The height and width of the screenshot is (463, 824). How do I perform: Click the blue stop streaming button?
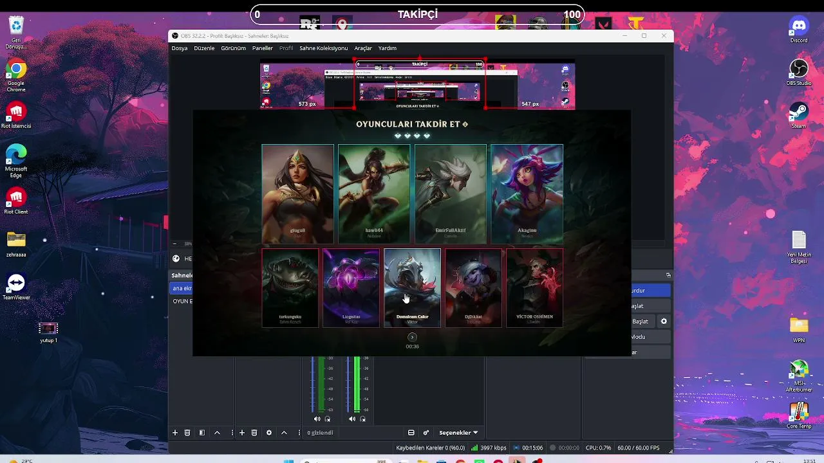[x=650, y=291]
